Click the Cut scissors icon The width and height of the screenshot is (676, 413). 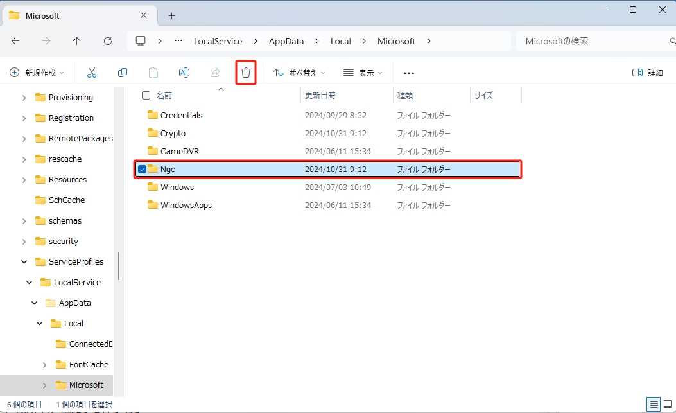pos(92,73)
